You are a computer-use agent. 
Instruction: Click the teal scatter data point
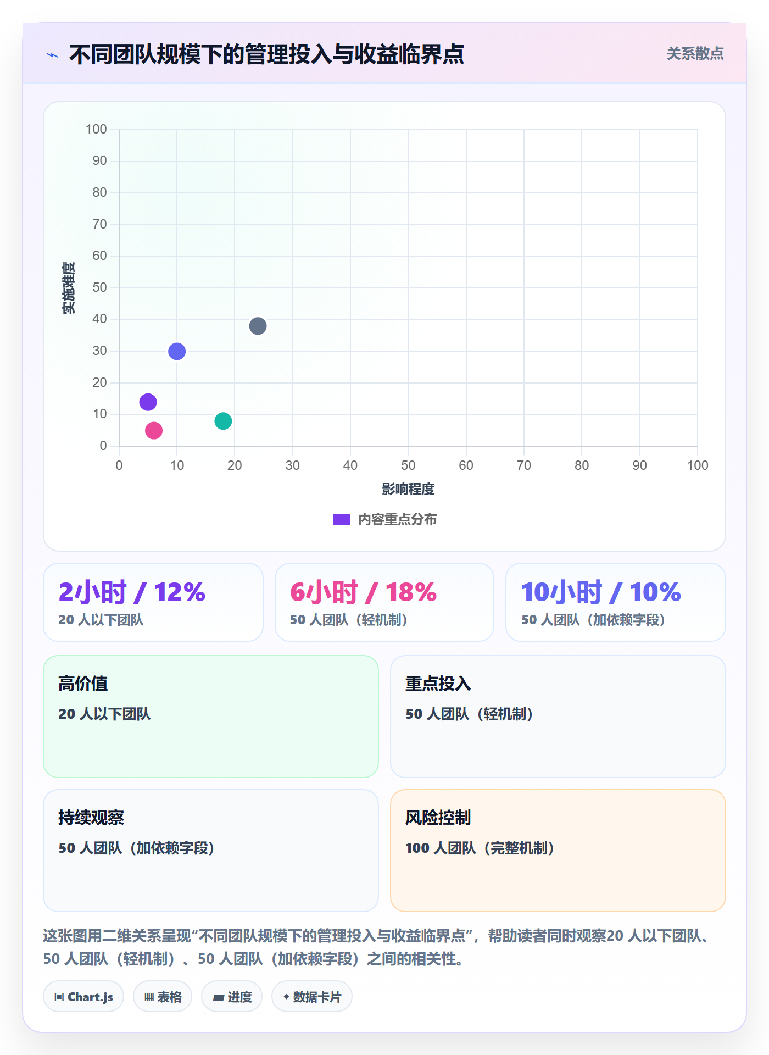point(223,421)
